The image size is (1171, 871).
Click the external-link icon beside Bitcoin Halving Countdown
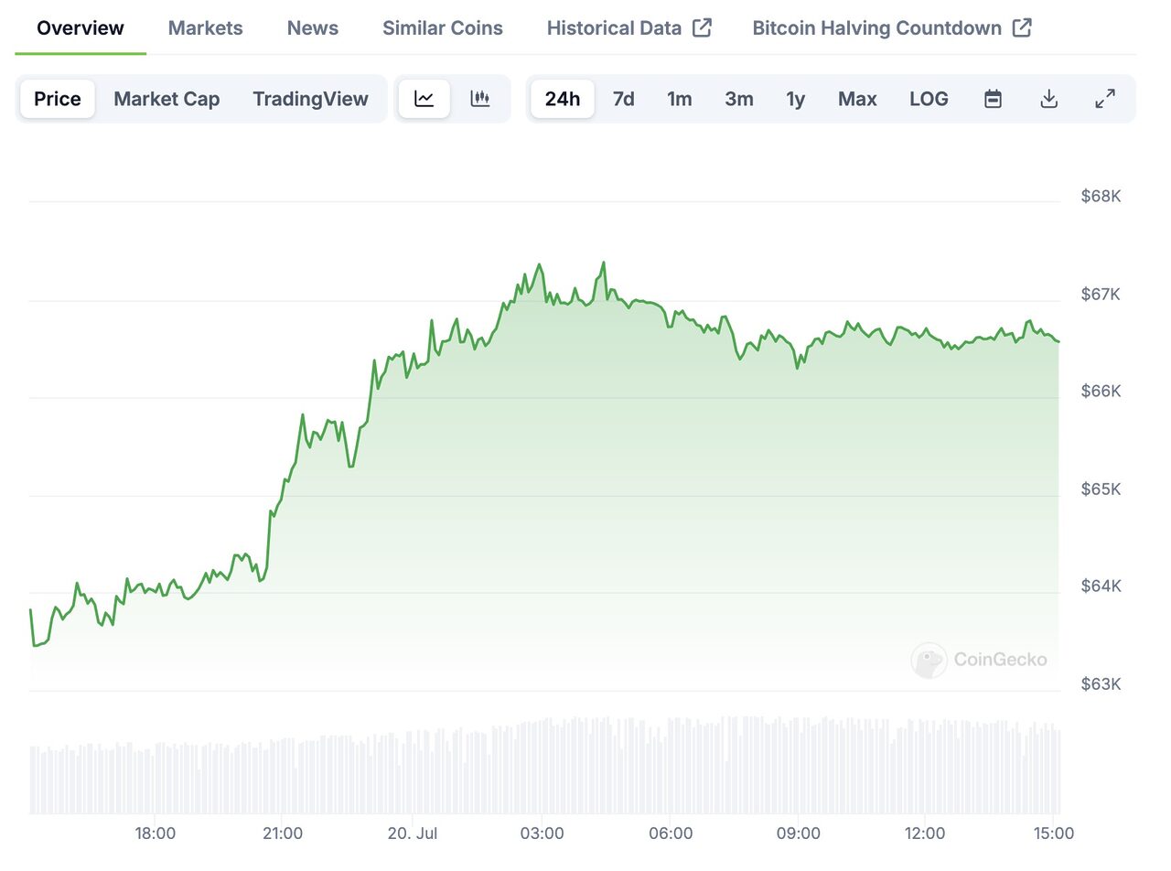1022,27
